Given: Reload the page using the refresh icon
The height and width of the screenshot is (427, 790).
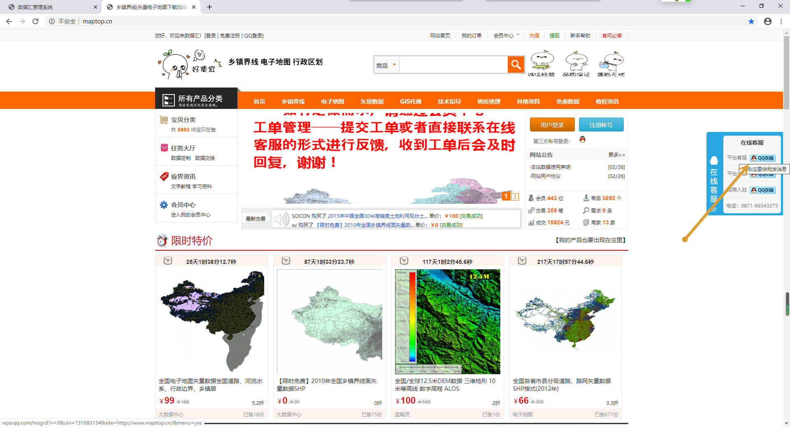Looking at the screenshot, I should [x=35, y=21].
